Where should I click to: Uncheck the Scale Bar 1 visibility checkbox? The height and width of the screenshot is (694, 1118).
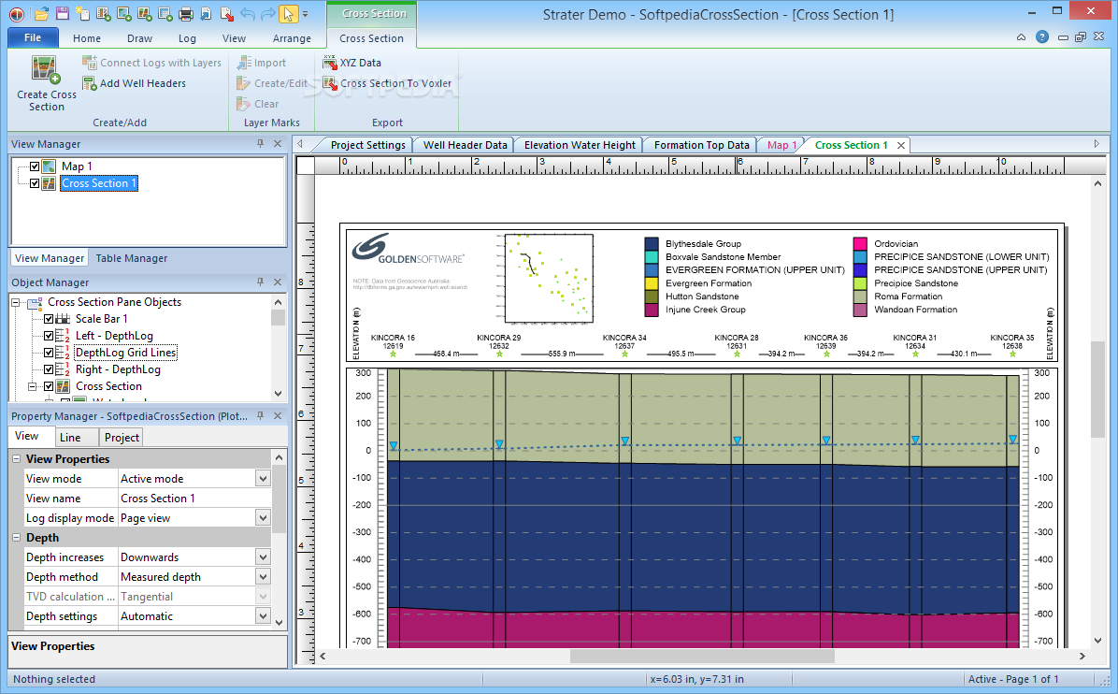(x=49, y=319)
